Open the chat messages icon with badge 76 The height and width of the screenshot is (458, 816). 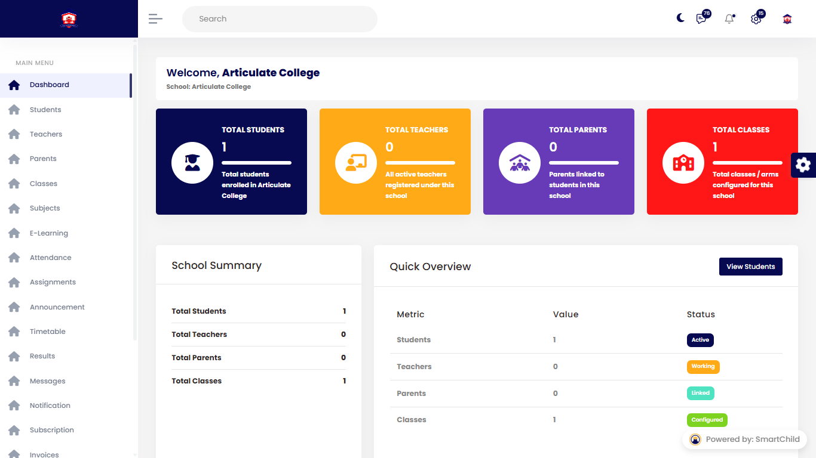703,18
